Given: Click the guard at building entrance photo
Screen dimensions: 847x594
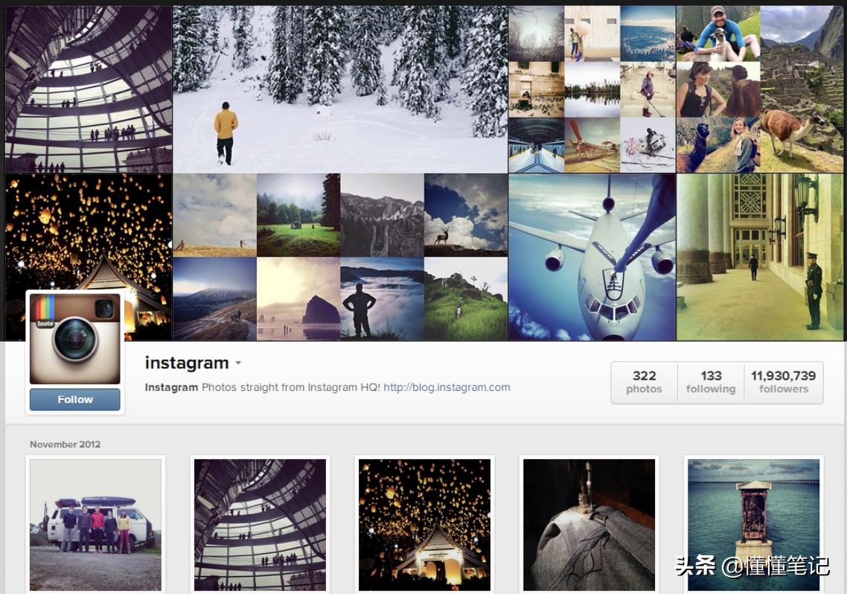Looking at the screenshot, I should (759, 257).
